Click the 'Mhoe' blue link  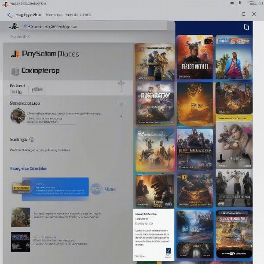pos(110,189)
